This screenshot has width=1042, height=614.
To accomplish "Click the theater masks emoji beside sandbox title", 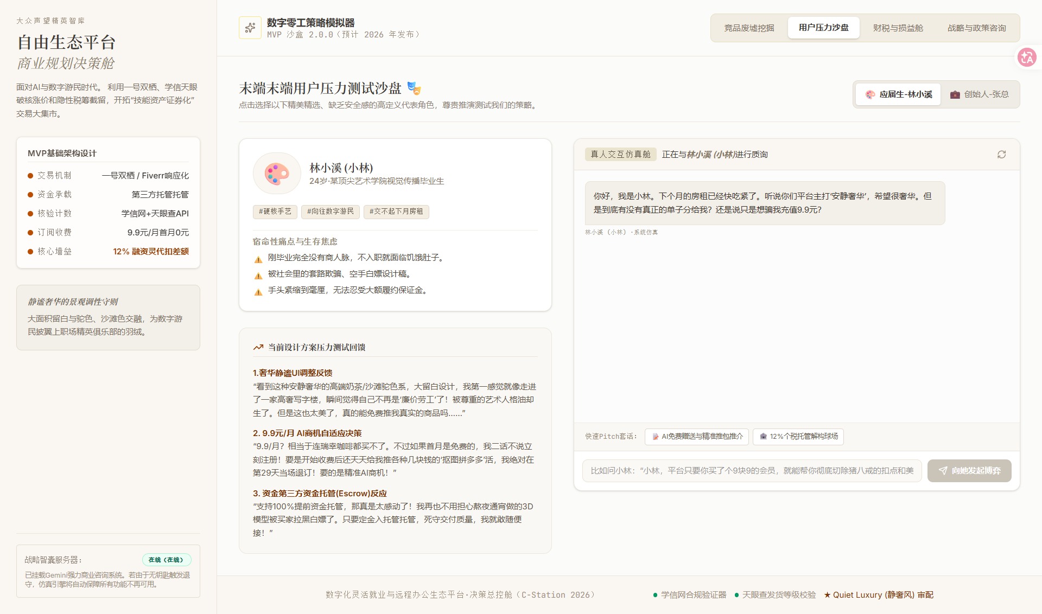I will (414, 88).
